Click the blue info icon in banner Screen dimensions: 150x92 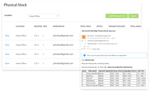(84, 55)
